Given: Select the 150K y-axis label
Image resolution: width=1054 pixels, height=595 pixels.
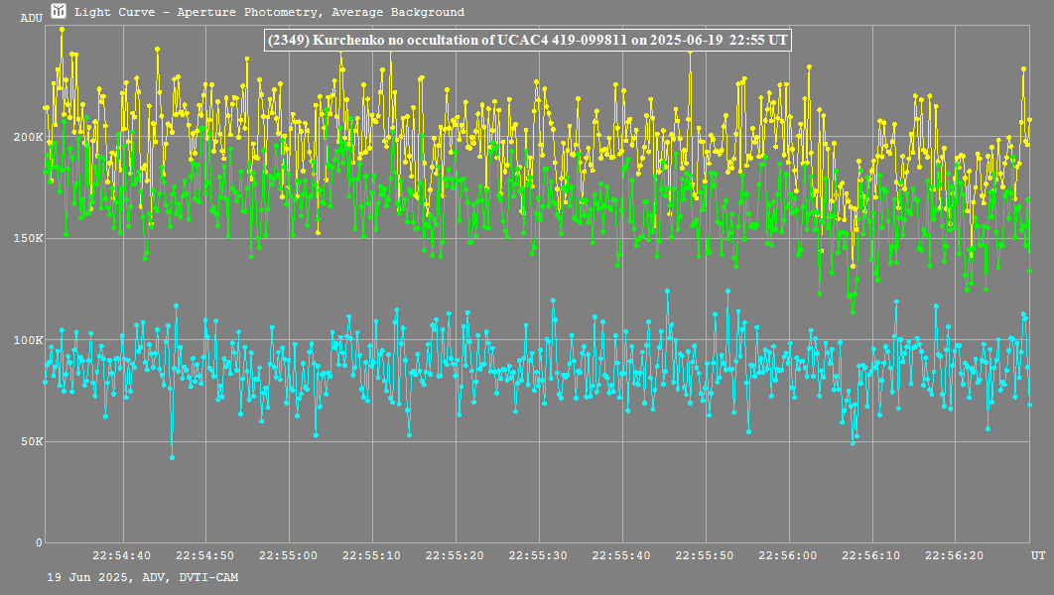Looking at the screenshot, I should [28, 238].
